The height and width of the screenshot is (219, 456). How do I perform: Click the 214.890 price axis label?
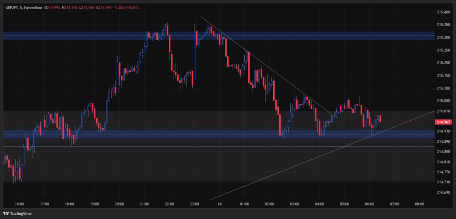(x=444, y=142)
